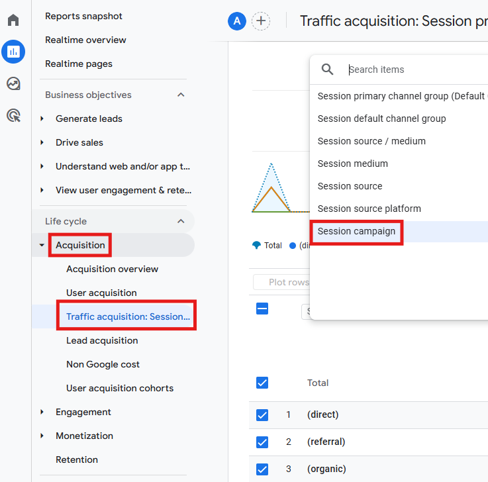Collapse Business objectives section chevron
The image size is (488, 482).
point(181,95)
